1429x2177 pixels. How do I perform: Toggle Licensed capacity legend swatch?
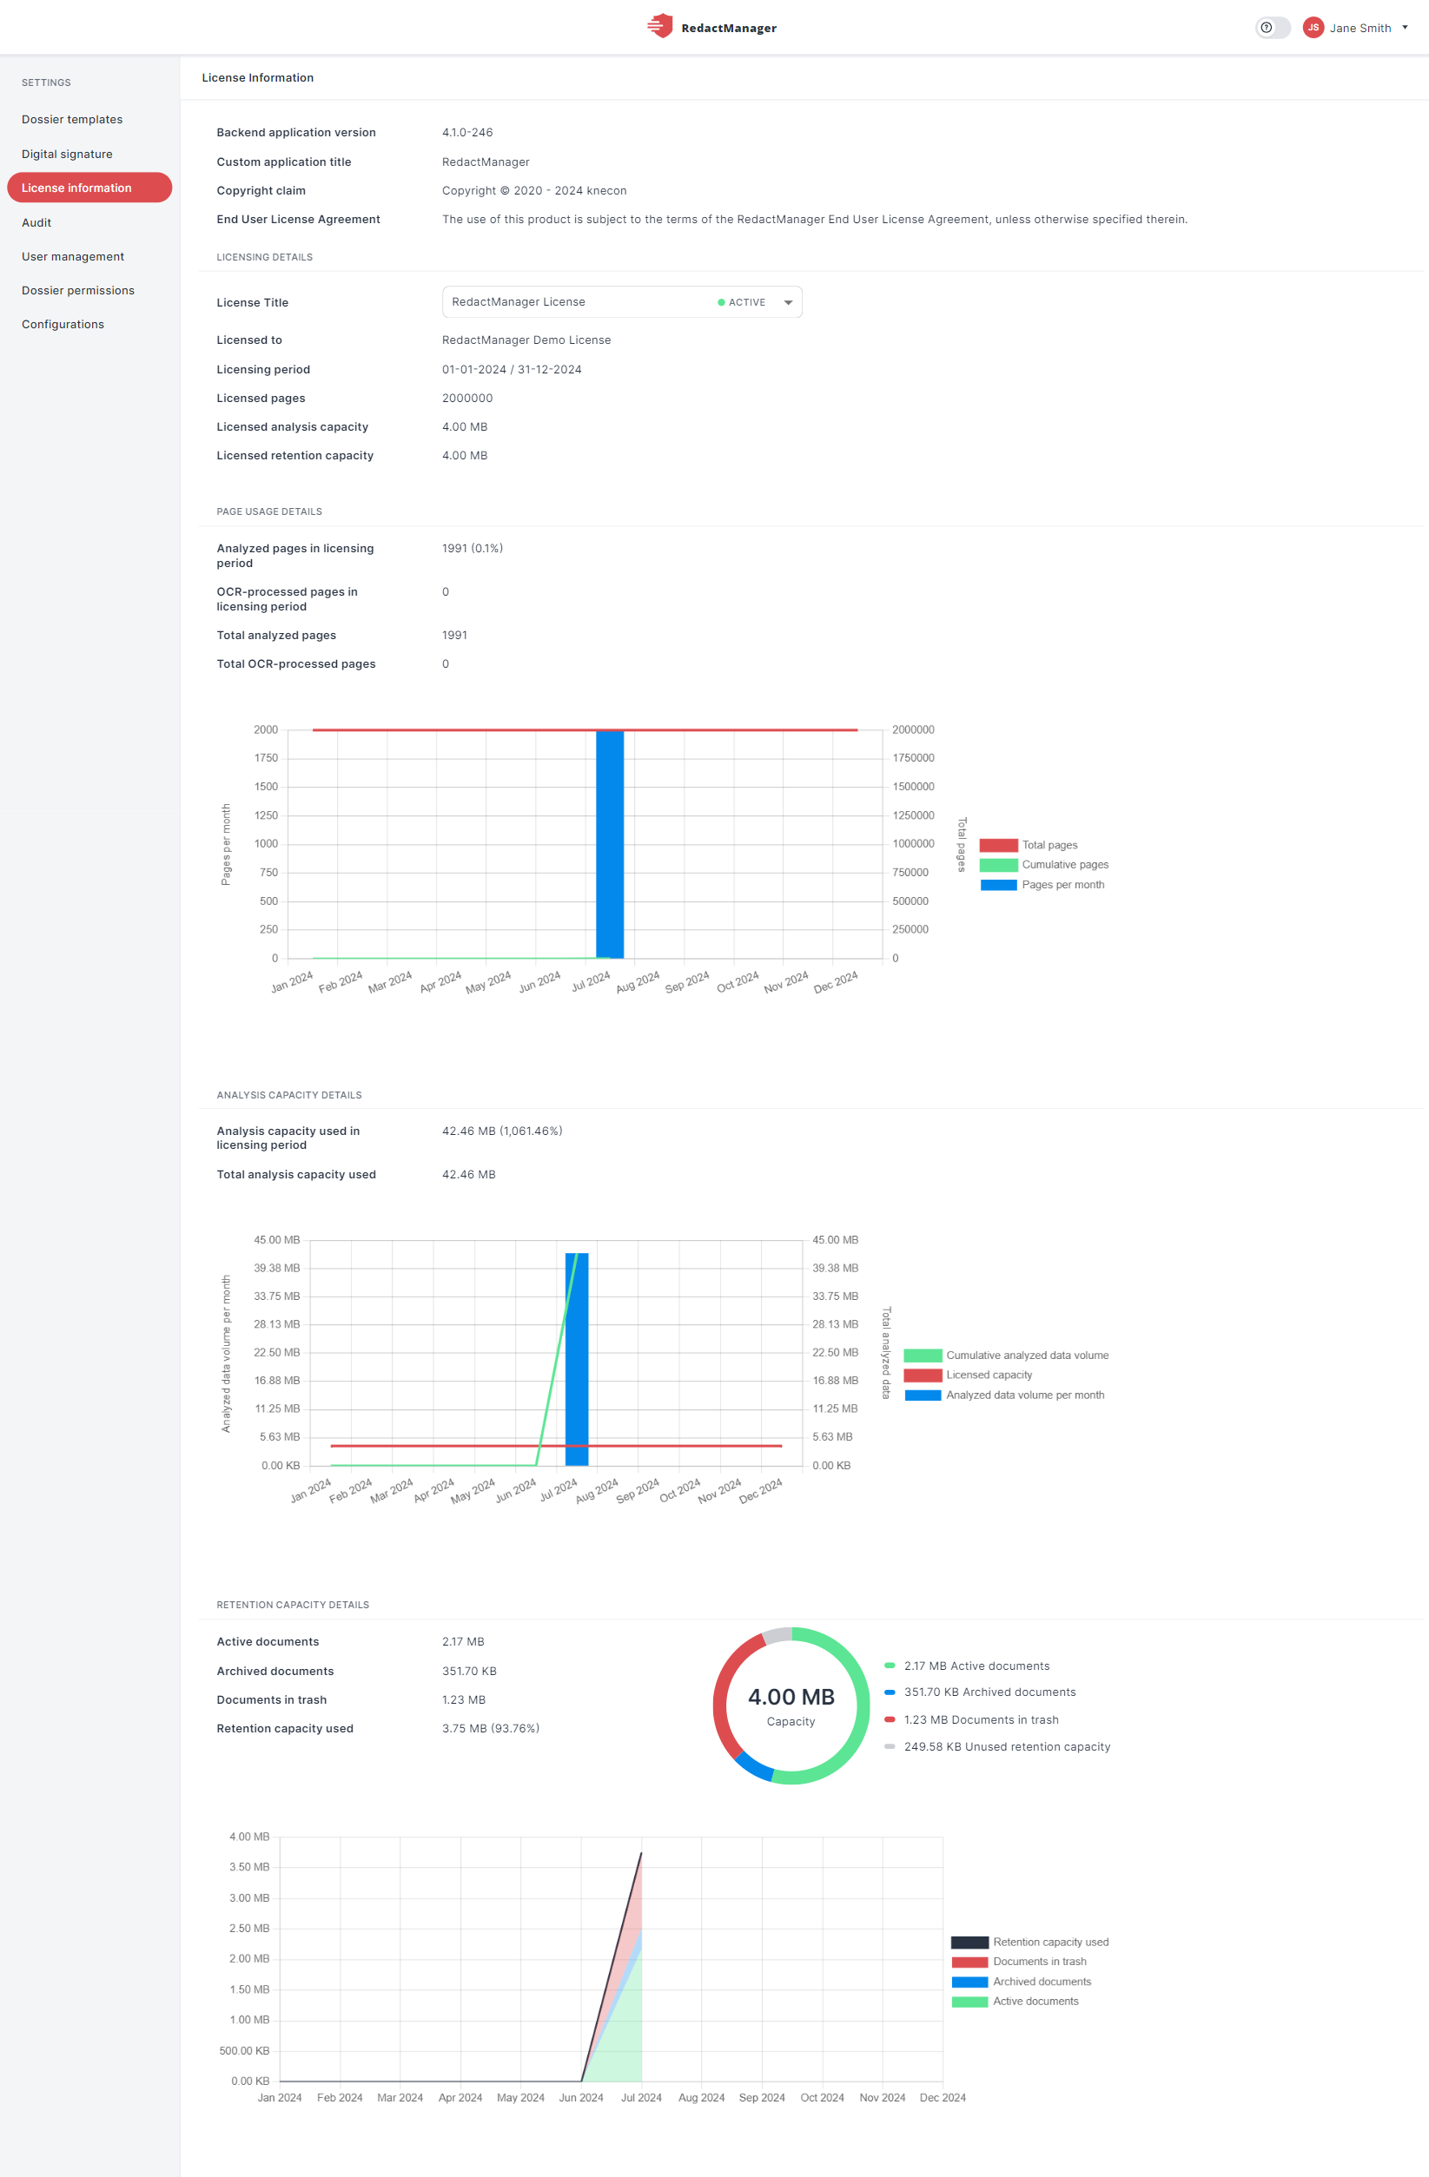(923, 1375)
